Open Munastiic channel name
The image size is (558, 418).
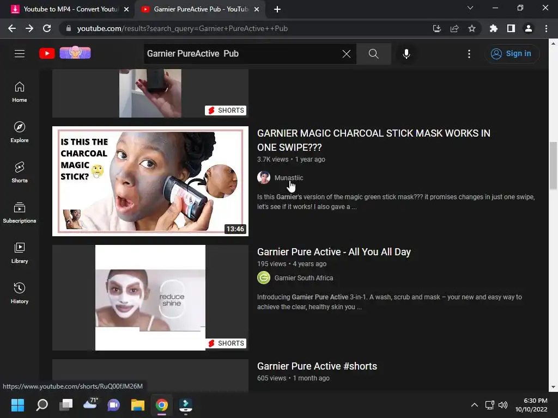tap(289, 178)
